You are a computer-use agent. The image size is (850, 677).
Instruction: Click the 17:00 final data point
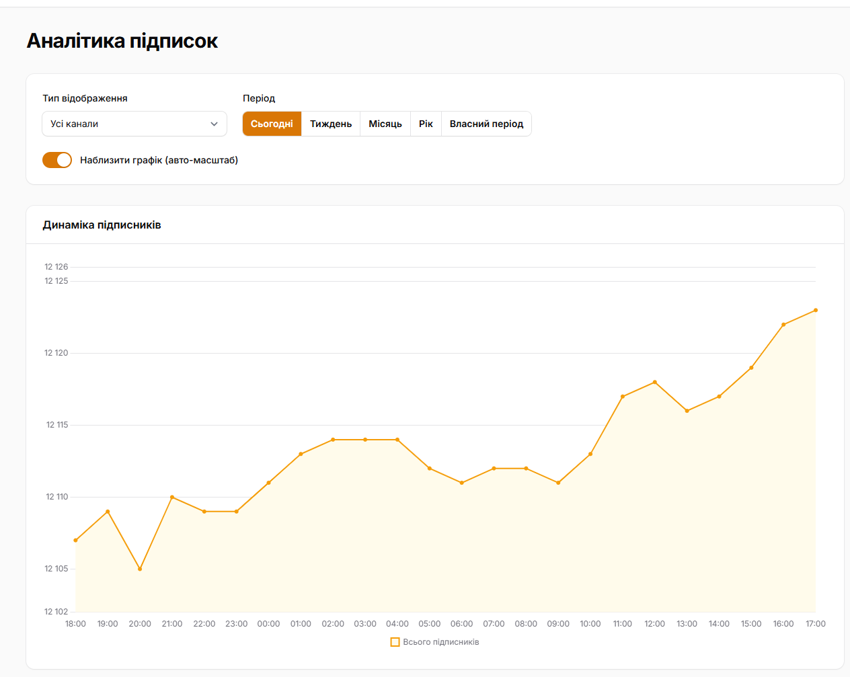coord(816,310)
